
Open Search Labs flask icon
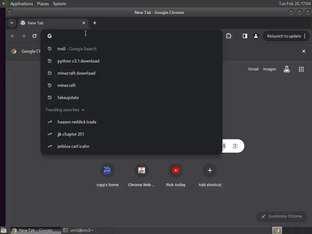pos(286,69)
